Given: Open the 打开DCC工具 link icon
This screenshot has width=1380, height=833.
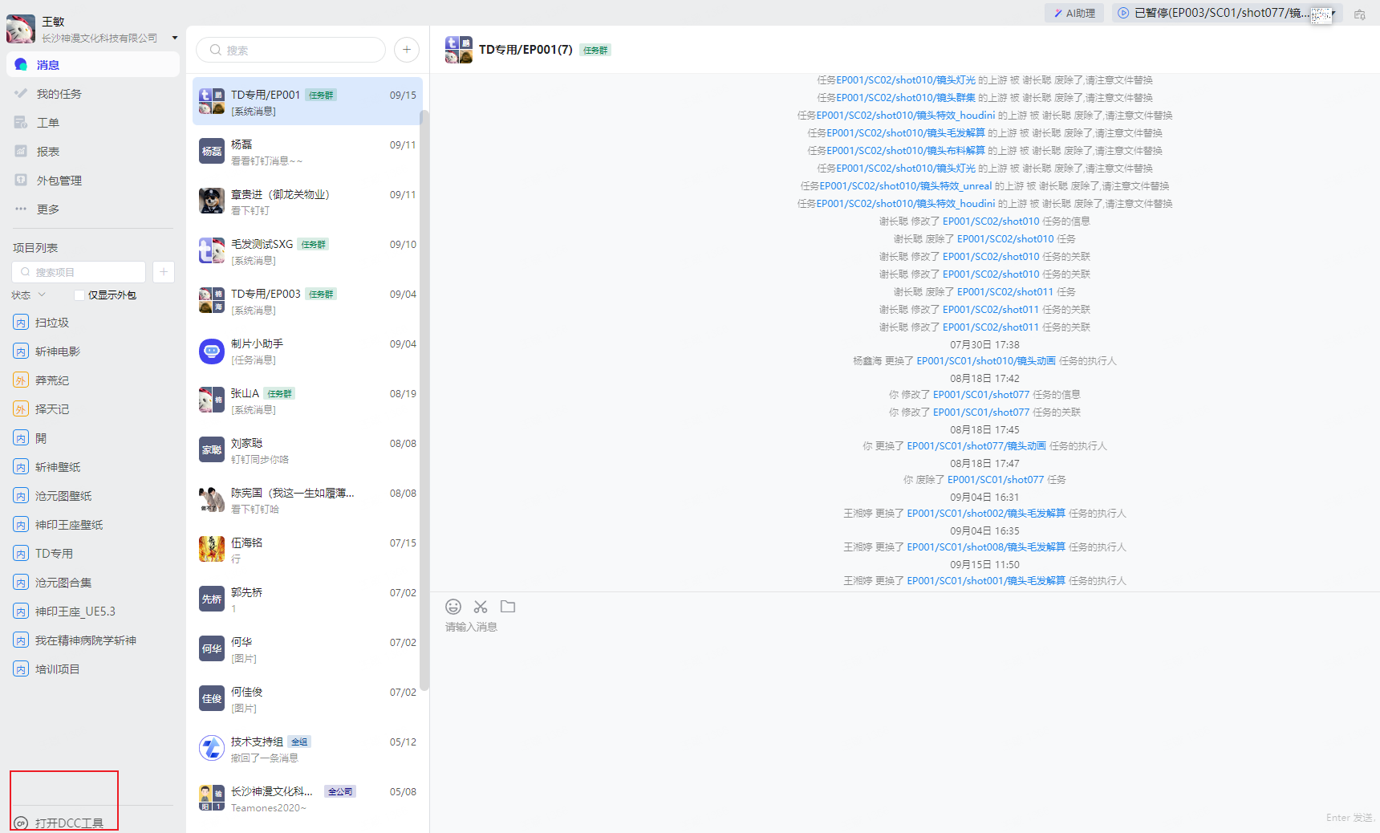Looking at the screenshot, I should pyautogui.click(x=22, y=823).
